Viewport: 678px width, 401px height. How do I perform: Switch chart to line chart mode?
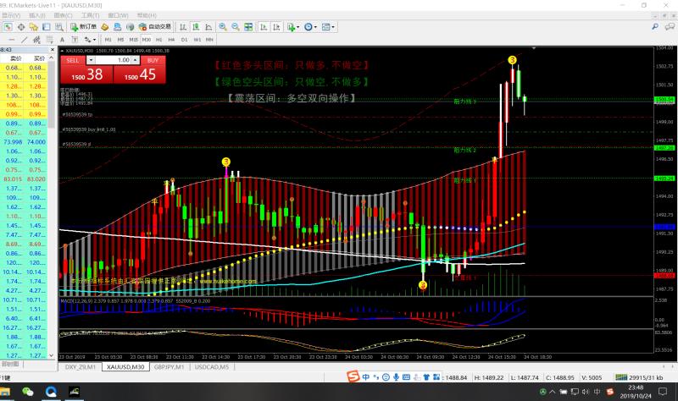pyautogui.click(x=208, y=27)
